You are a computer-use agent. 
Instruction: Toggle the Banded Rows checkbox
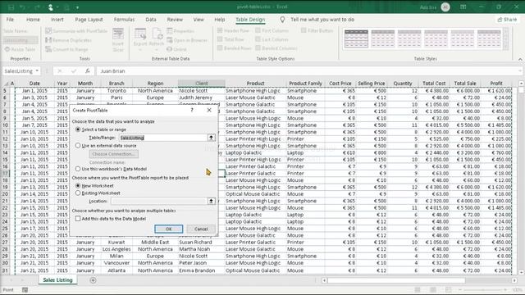click(x=220, y=48)
